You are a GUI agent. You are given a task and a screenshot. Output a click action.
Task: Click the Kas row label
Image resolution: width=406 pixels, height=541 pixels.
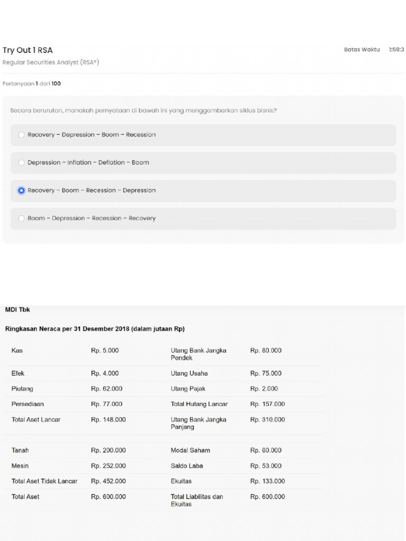point(17,350)
